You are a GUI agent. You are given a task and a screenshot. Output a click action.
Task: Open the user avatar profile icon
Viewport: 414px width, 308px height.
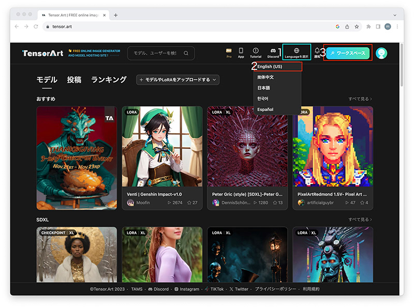[381, 53]
